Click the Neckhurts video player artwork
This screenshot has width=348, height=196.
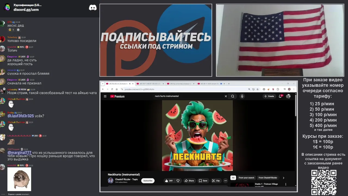197,136
